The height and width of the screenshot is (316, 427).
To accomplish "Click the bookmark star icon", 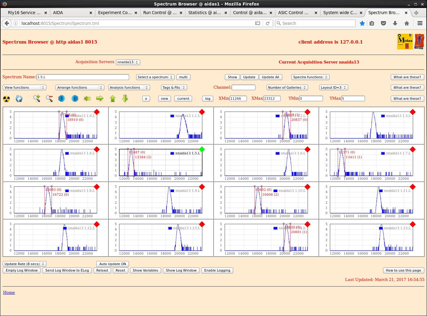I will coord(362,23).
